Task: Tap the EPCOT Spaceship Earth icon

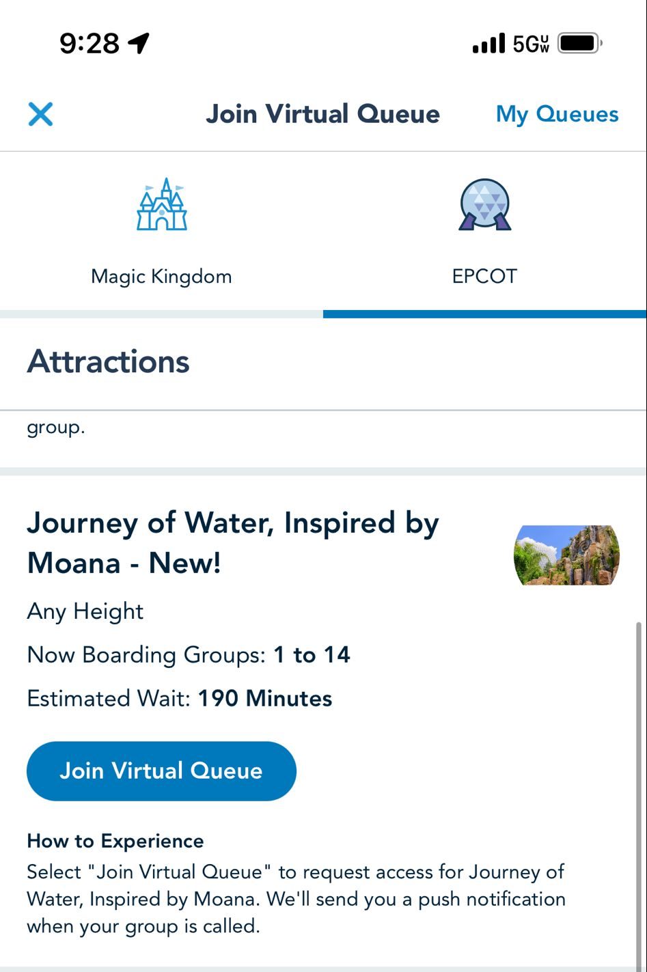Action: click(484, 204)
